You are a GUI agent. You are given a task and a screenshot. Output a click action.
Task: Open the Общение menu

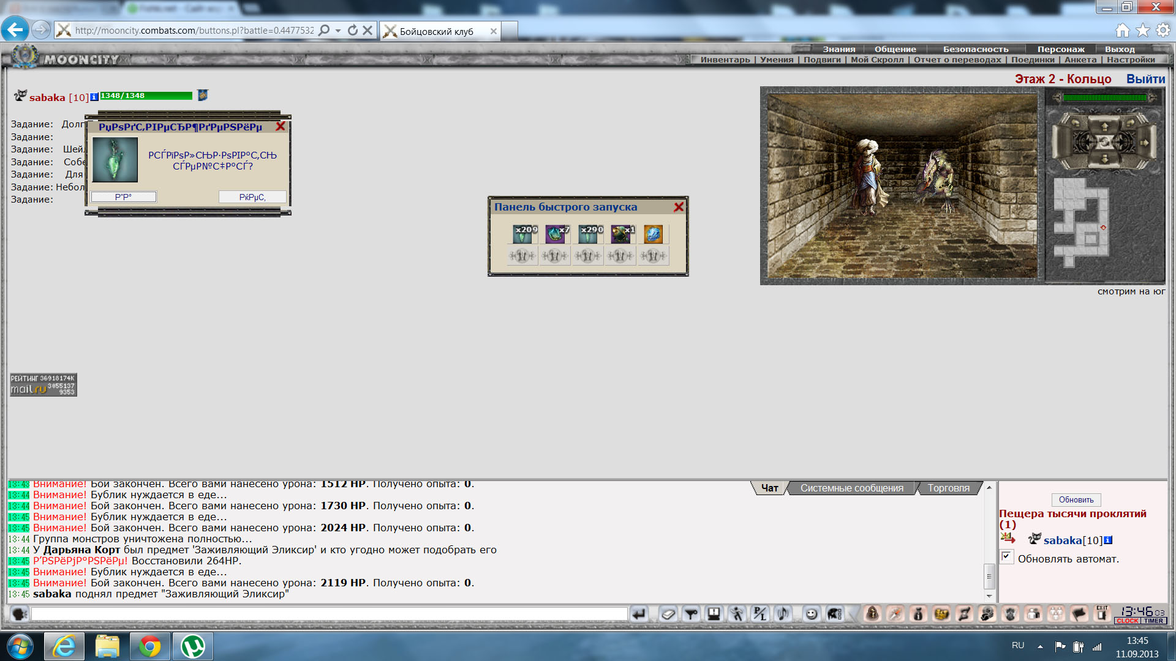[895, 49]
